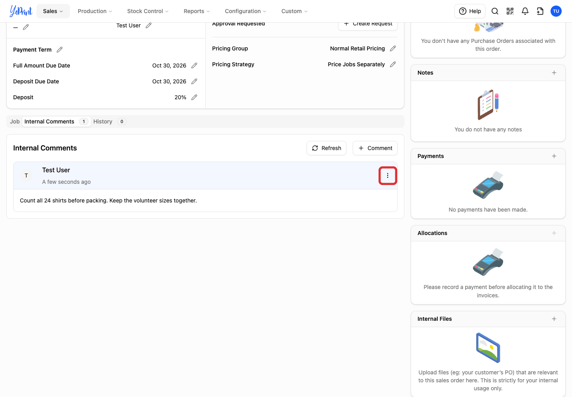Edit the Pricing Group
Viewport: 572px width, 397px height.
tap(393, 48)
